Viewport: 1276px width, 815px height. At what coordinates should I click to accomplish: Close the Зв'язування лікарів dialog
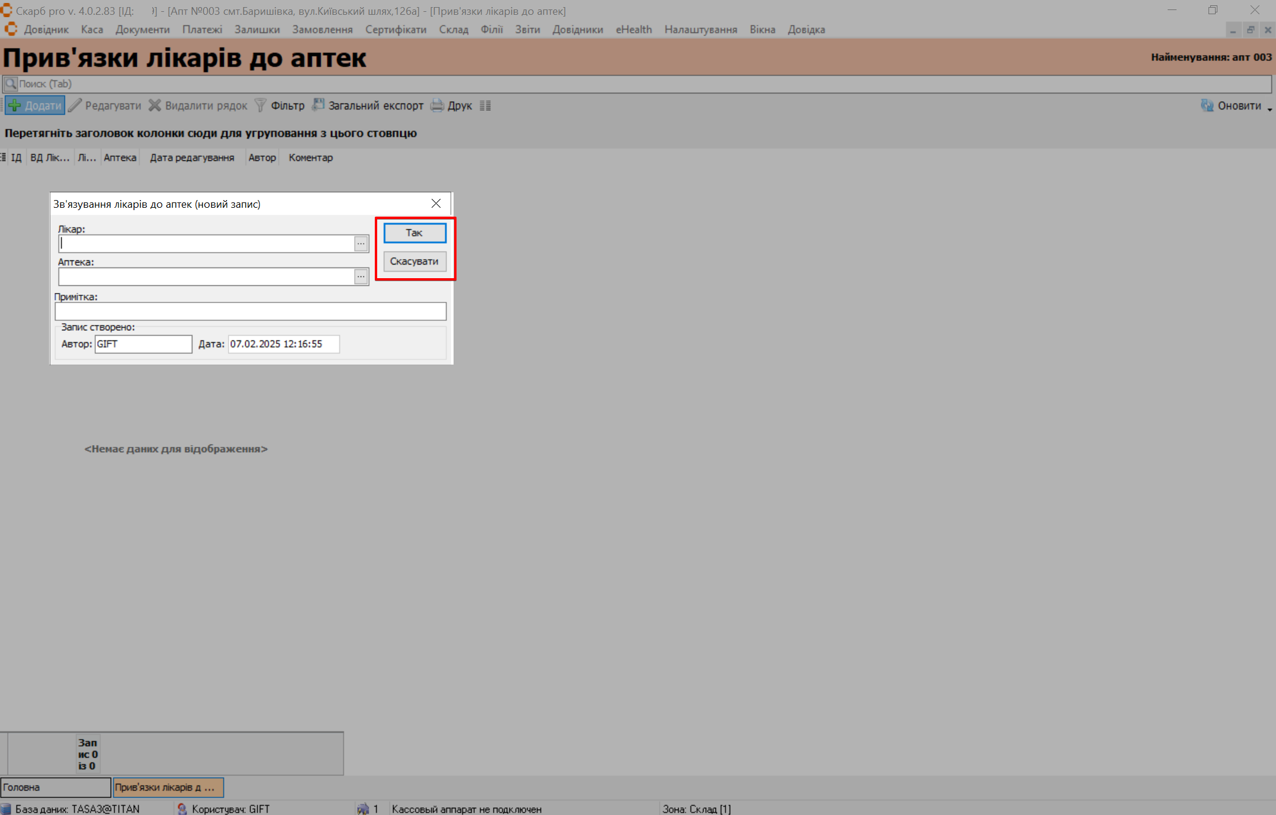click(436, 204)
